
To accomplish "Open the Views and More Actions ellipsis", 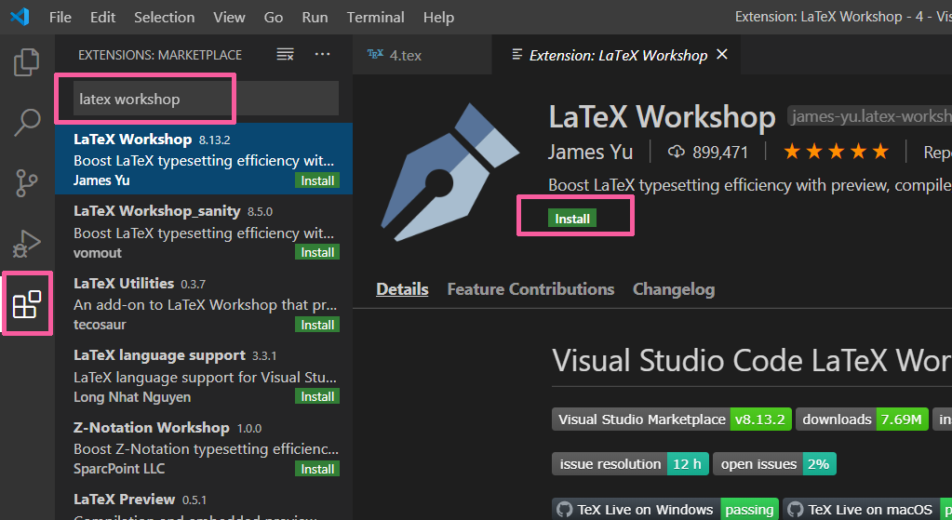I will [322, 55].
